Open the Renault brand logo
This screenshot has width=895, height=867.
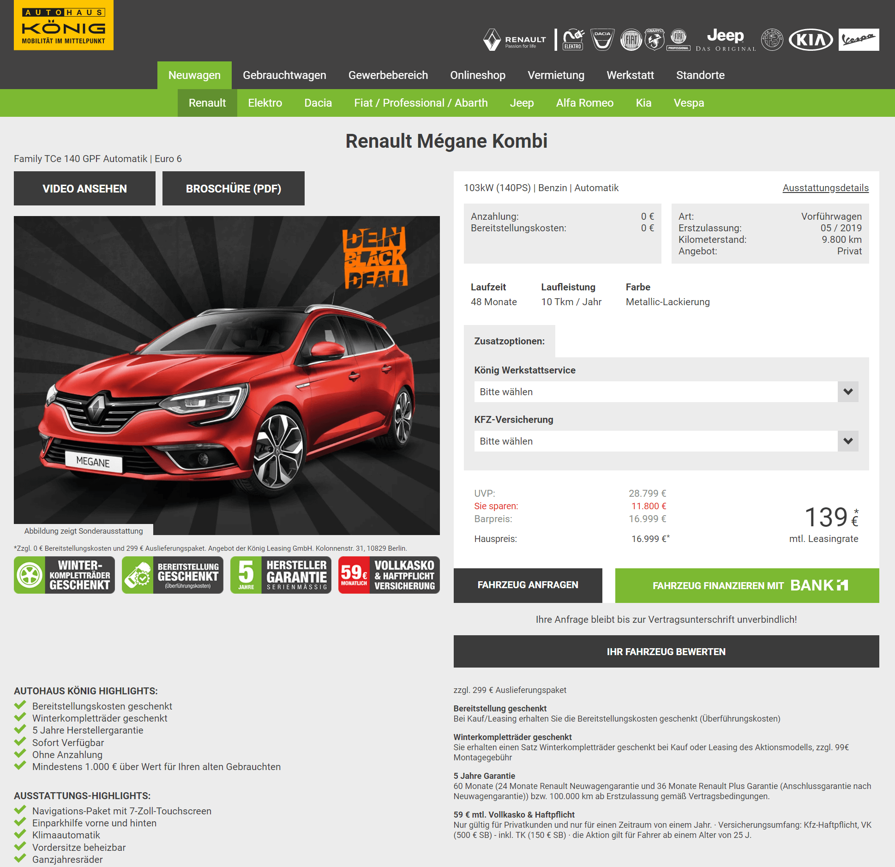pyautogui.click(x=514, y=40)
